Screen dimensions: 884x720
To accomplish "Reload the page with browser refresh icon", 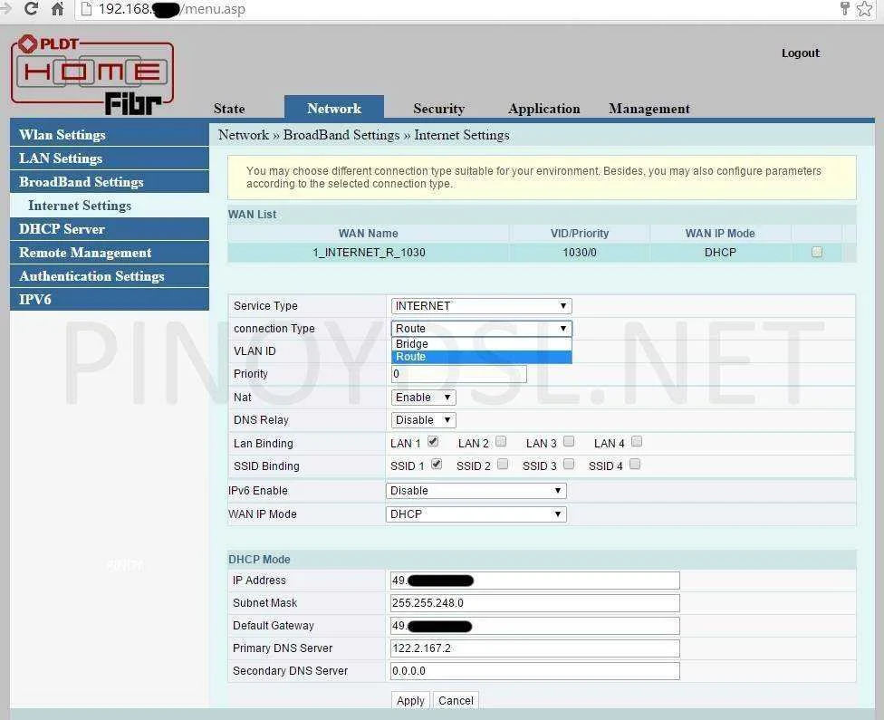I will pos(31,8).
